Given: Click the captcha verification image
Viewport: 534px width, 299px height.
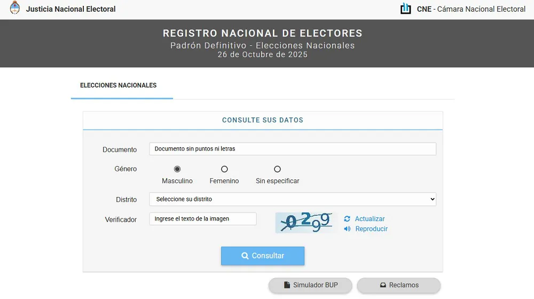Looking at the screenshot, I should pos(307,222).
